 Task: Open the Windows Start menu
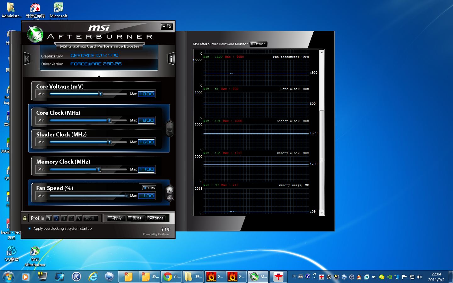point(8,277)
